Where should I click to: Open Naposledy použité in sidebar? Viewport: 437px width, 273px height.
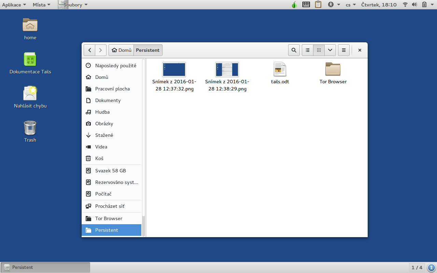tap(111, 66)
